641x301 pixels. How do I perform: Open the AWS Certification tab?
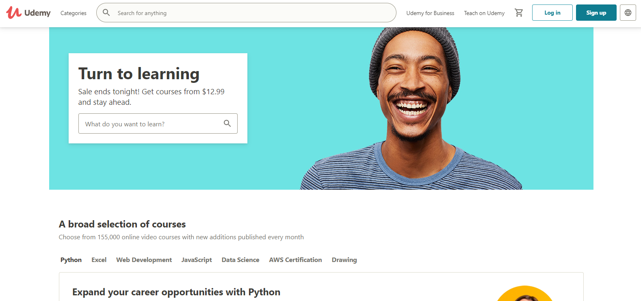click(295, 260)
